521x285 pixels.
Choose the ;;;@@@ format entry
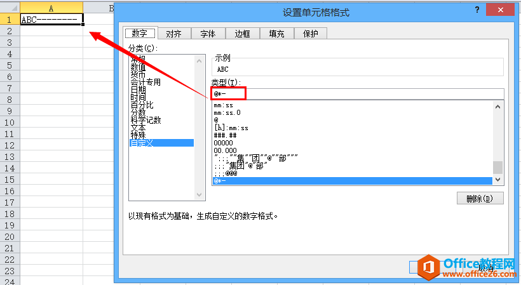[352, 173]
